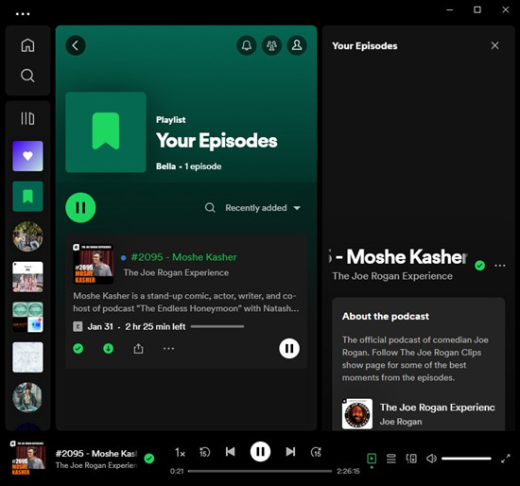The width and height of the screenshot is (520, 486).
Task: Skip back 15 seconds
Action: tap(204, 452)
